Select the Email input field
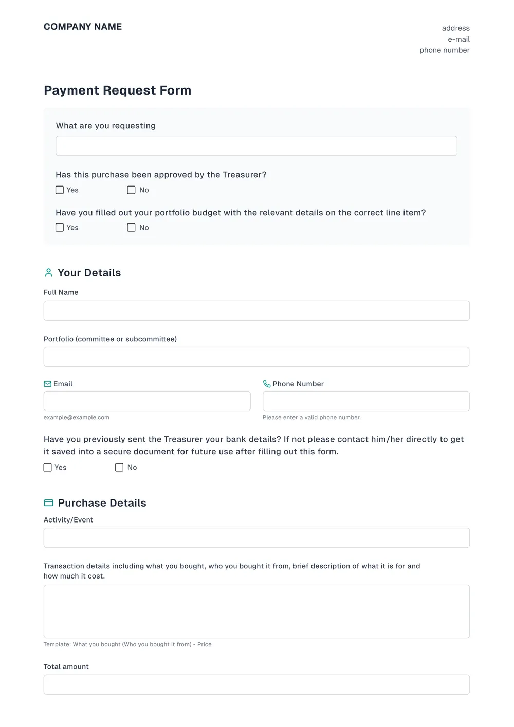Screen dimensions: 514x727 click(147, 401)
